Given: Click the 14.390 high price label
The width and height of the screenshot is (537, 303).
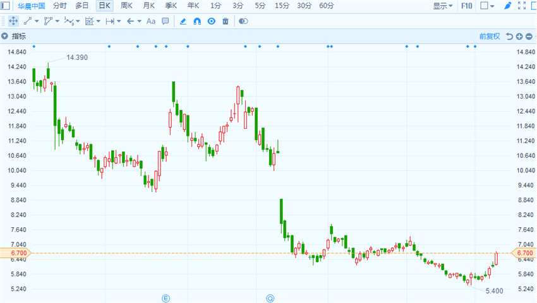Looking at the screenshot, I should tap(77, 57).
